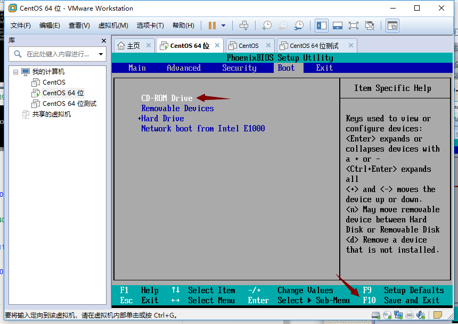Click the pause virtual machine icon
Viewport: 458px width, 324px height.
point(212,26)
